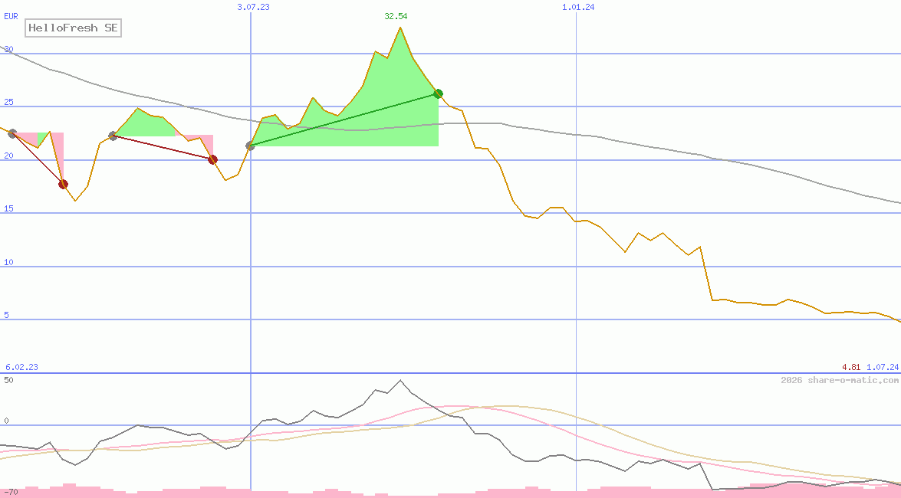Click the 50 oscillator axis label

9,379
